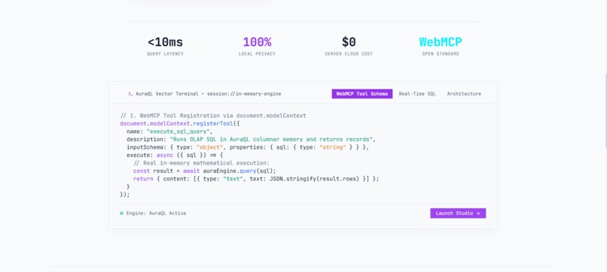Click the page vertical scrollbar
The height and width of the screenshot is (272, 607).
(605, 110)
